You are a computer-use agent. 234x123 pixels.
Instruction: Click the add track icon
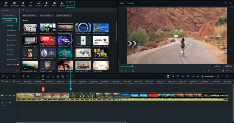coord(3,82)
